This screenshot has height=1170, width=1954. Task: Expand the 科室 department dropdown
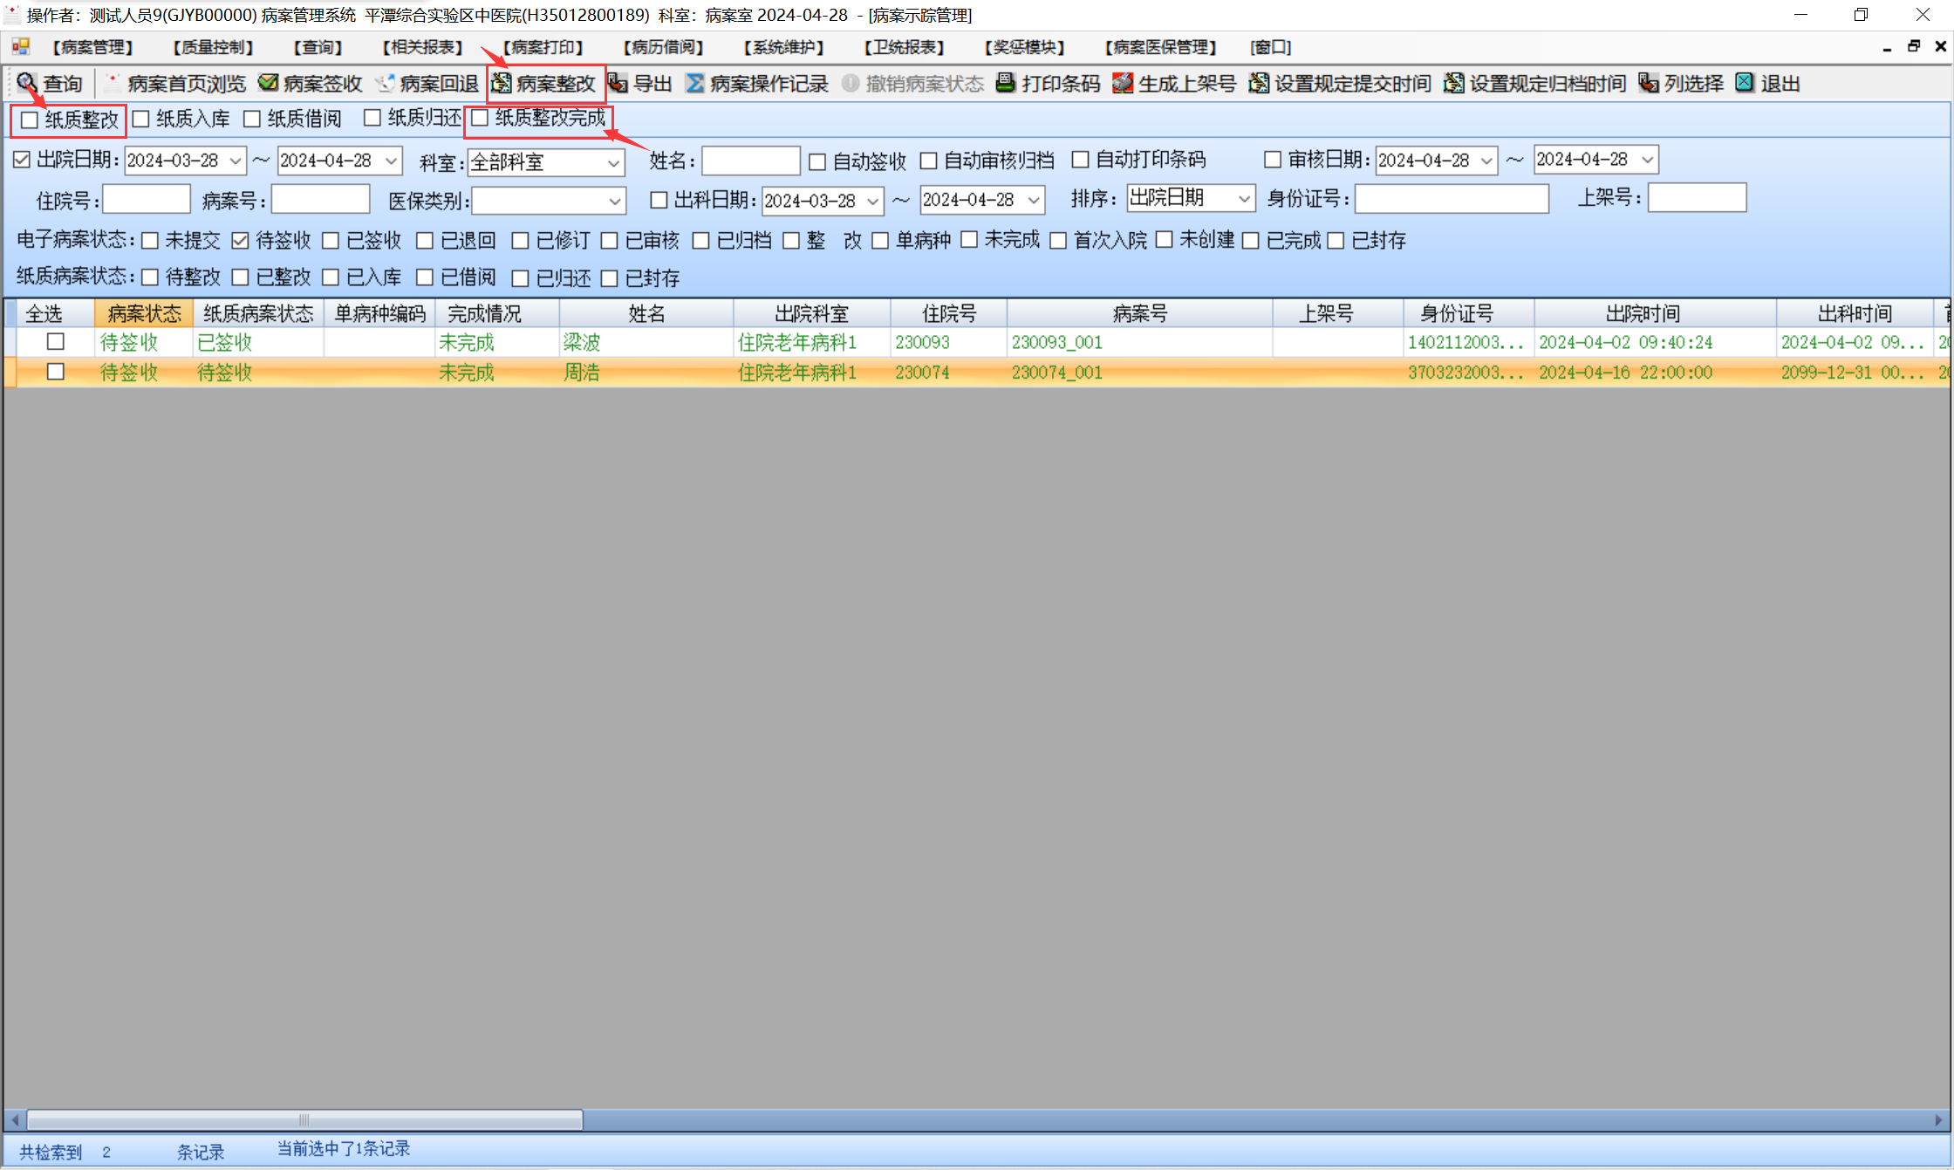(x=613, y=162)
